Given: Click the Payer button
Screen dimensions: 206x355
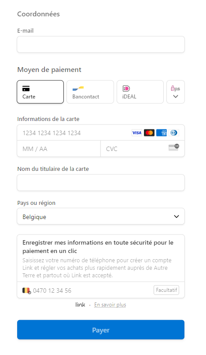Looking at the screenshot, I should point(101,330).
